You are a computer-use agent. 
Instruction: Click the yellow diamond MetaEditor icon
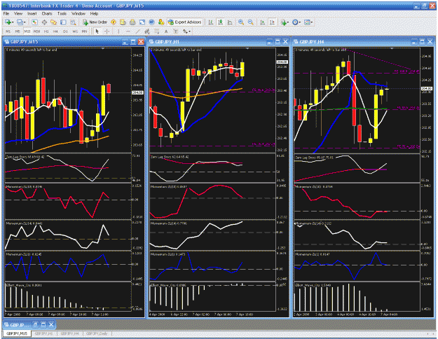point(114,22)
